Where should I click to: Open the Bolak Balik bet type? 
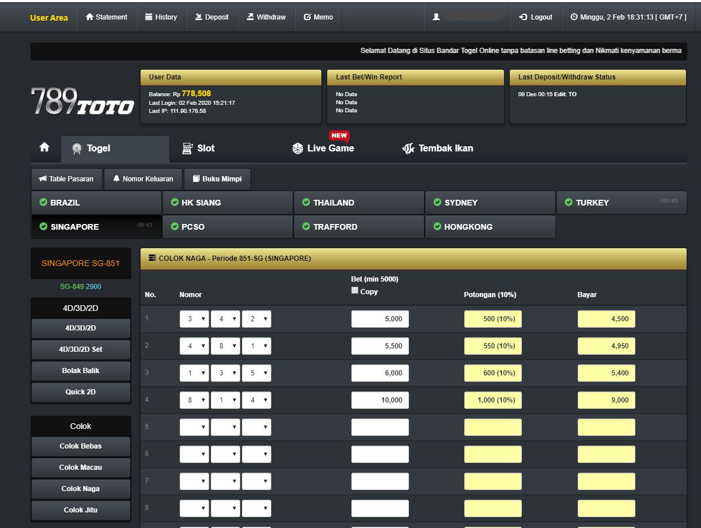pyautogui.click(x=81, y=371)
